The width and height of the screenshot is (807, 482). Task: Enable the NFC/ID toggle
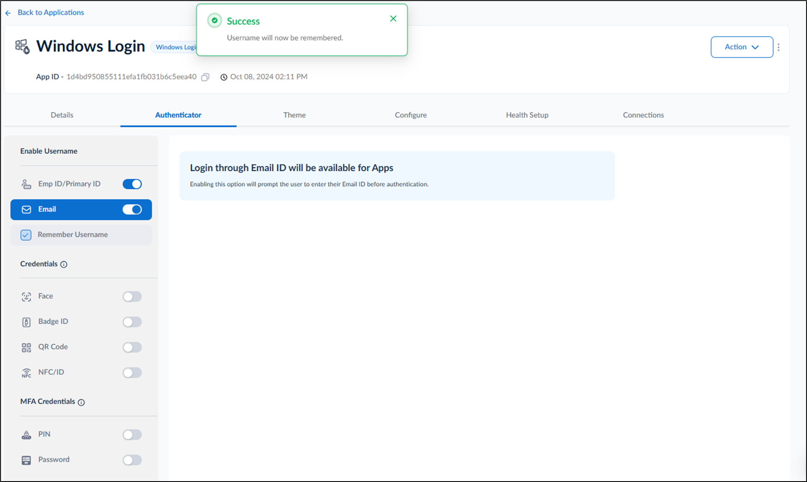[x=132, y=373]
